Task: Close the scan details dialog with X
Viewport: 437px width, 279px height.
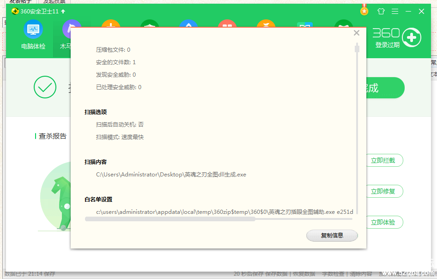Action: pos(357,33)
